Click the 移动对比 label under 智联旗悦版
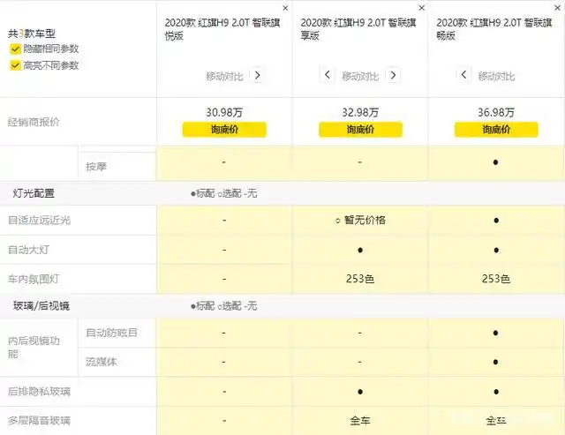The height and width of the screenshot is (435, 565). pyautogui.click(x=224, y=76)
